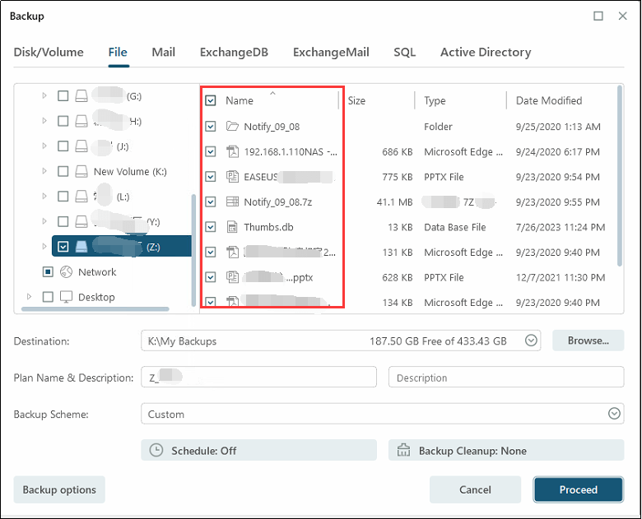
Task: Click the Network tree icon
Action: (64, 272)
